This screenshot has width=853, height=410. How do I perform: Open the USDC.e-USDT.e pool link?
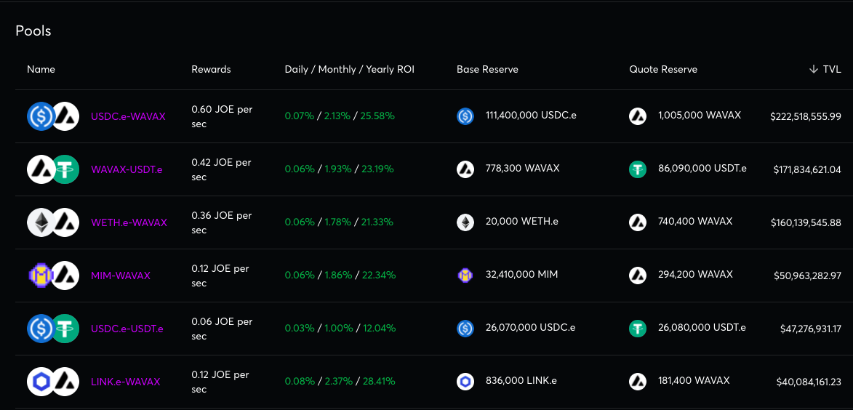pos(127,329)
